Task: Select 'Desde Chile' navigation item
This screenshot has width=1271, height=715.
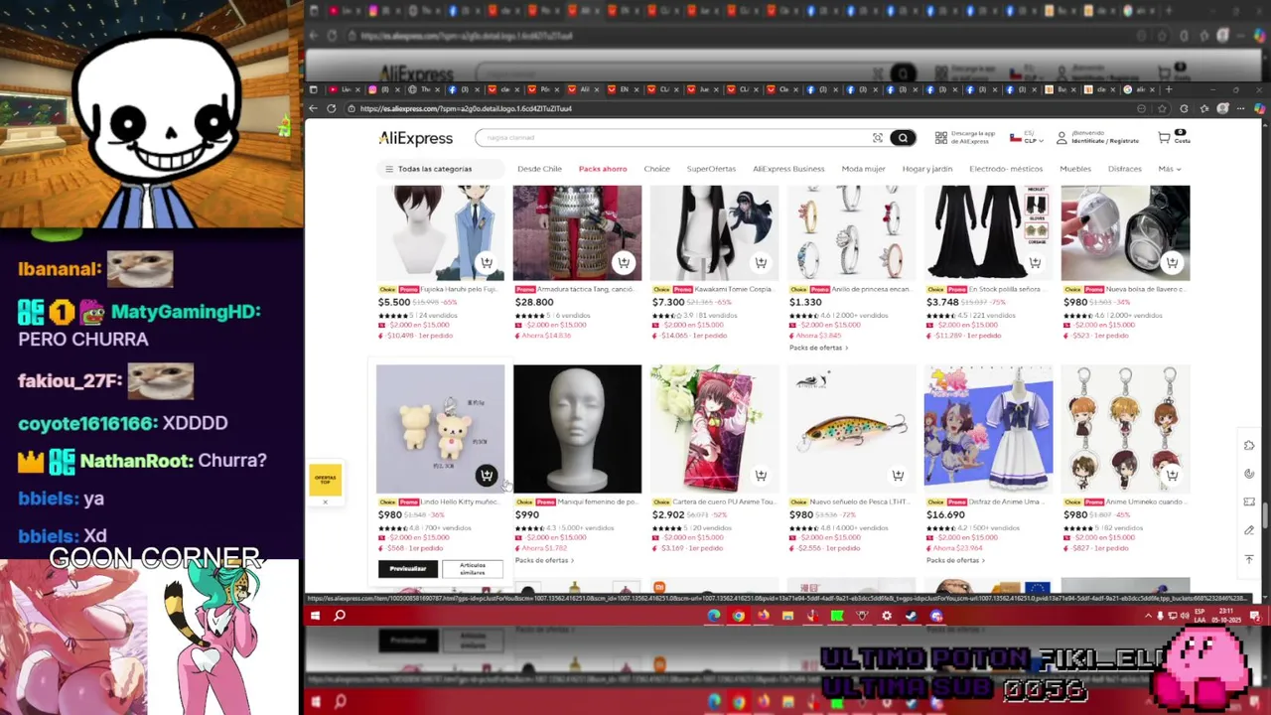Action: [x=539, y=169]
